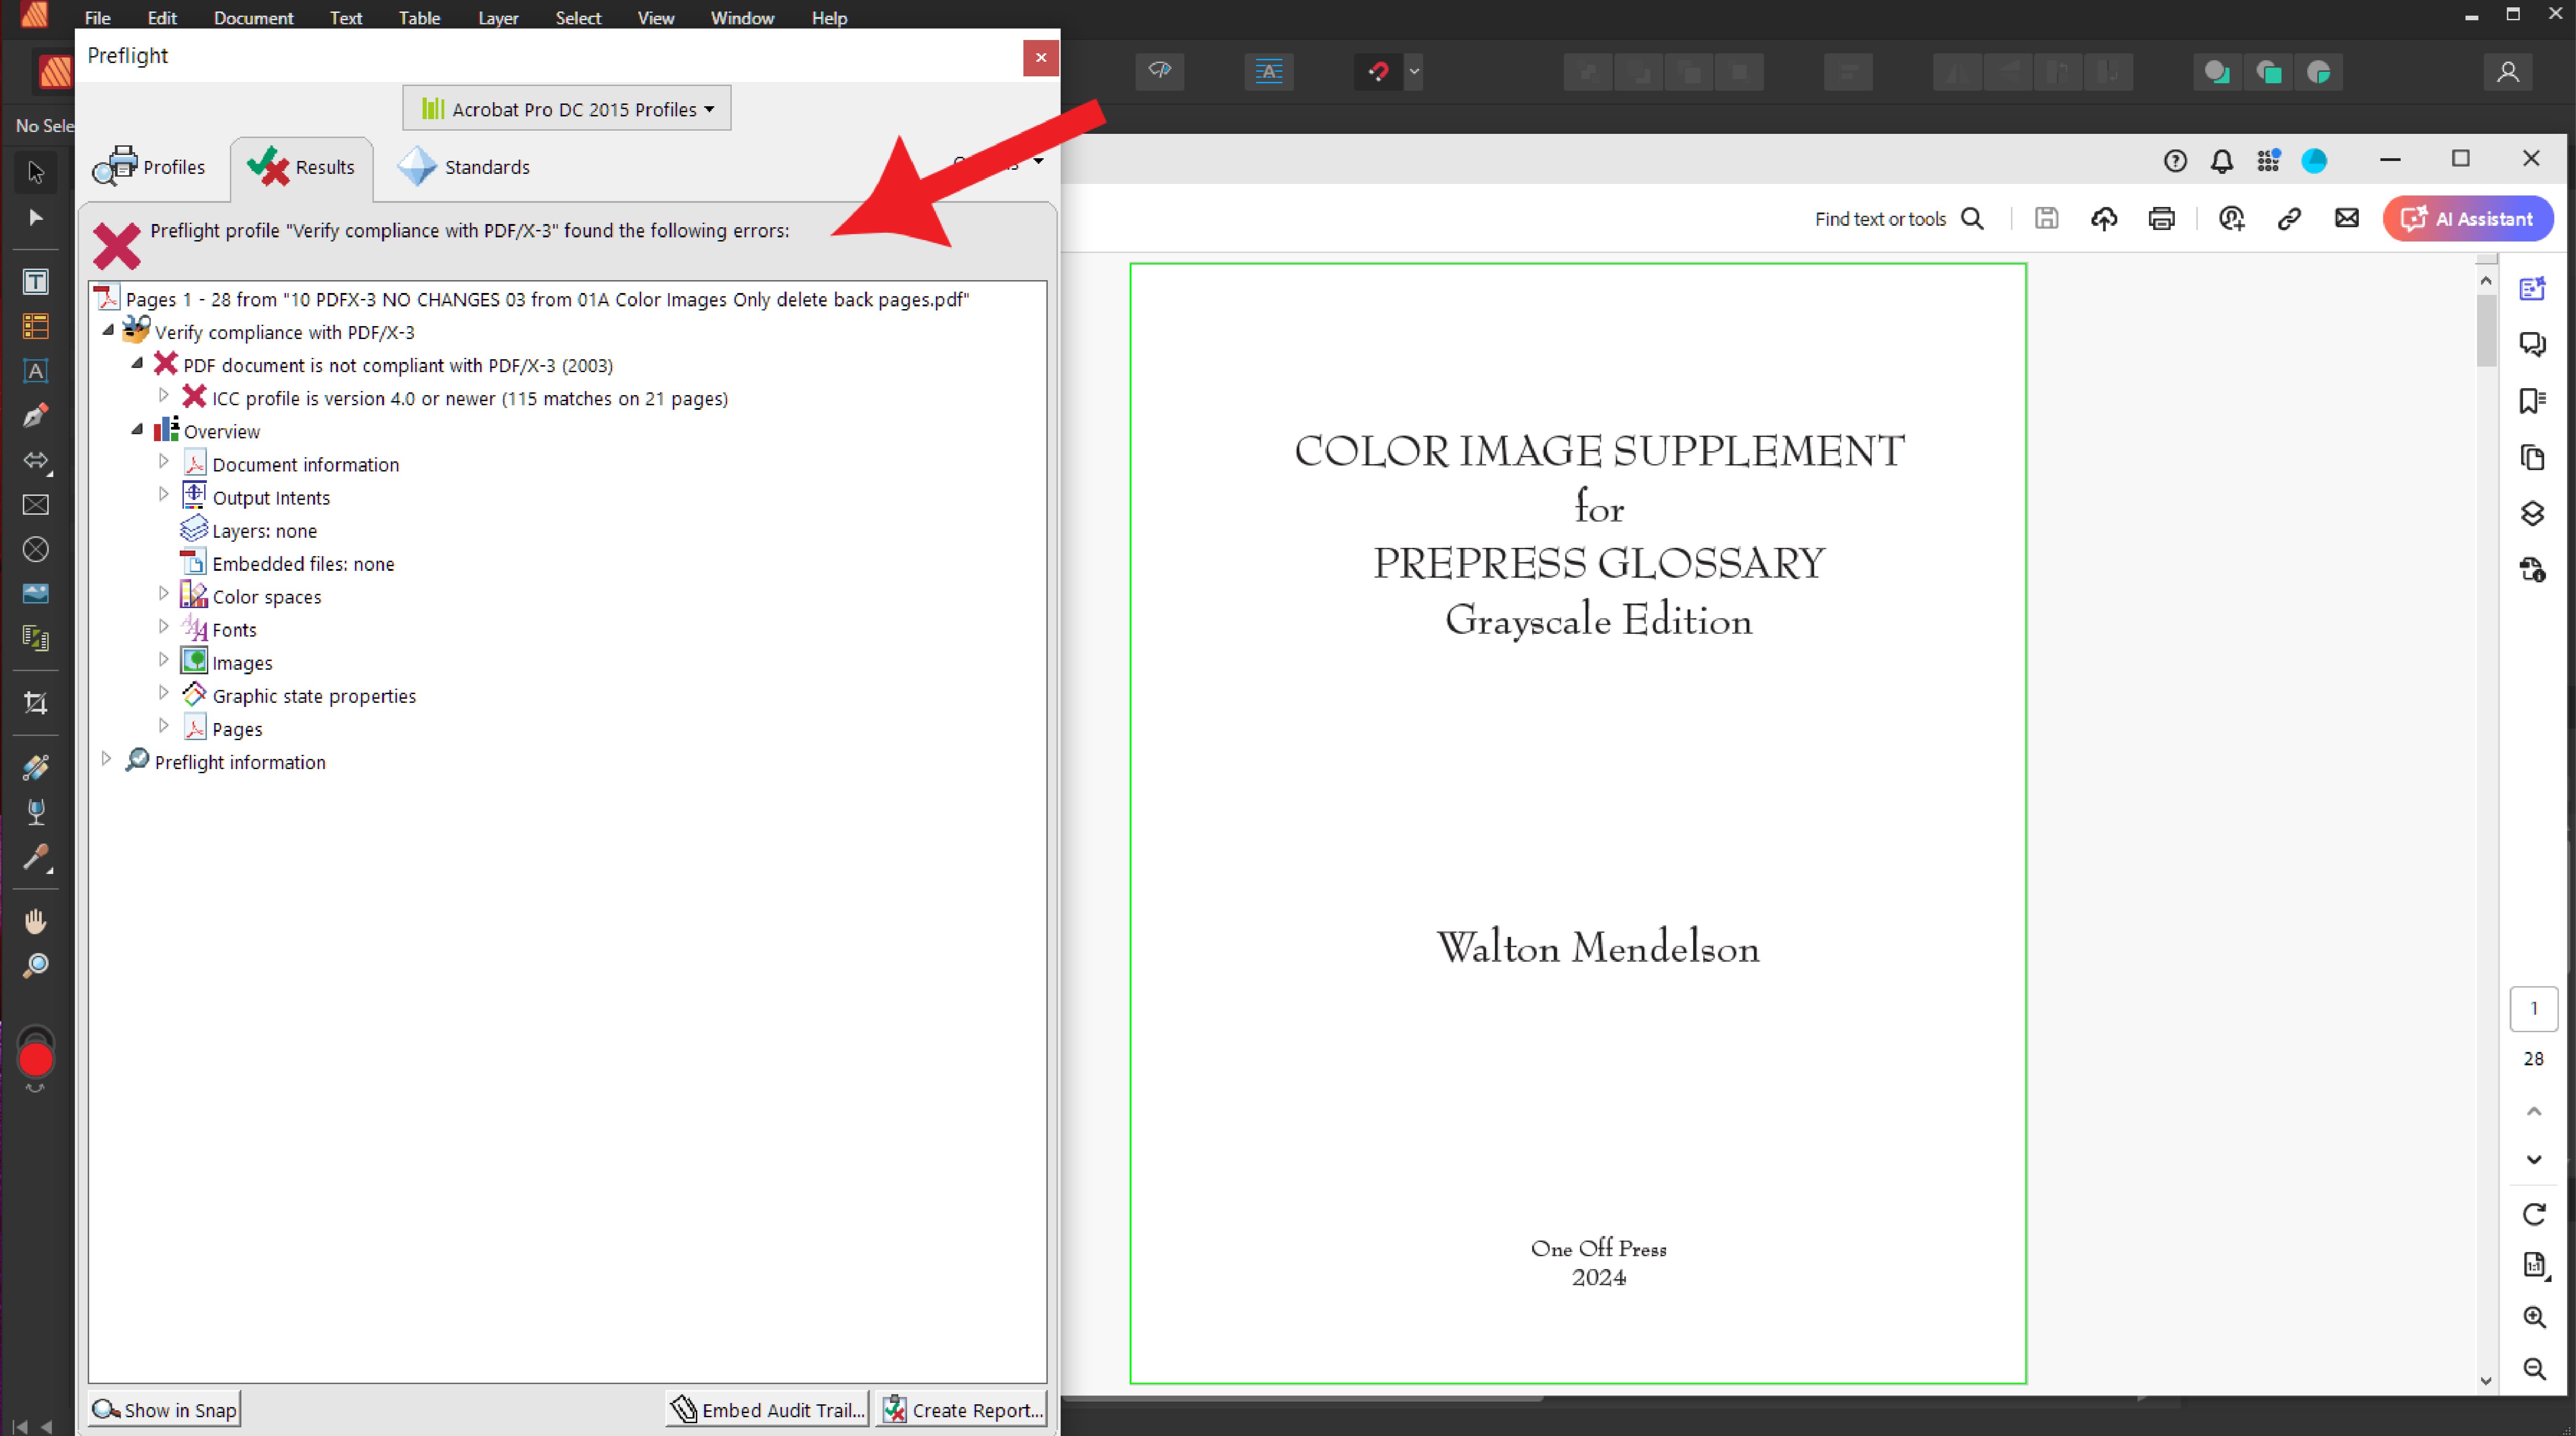The image size is (2576, 1436).
Task: Toggle Affinity snapping magnet button
Action: click(1379, 72)
